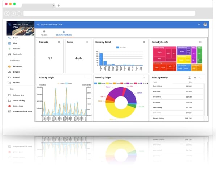Click the tallest bar in Items by Brand

tap(101, 59)
